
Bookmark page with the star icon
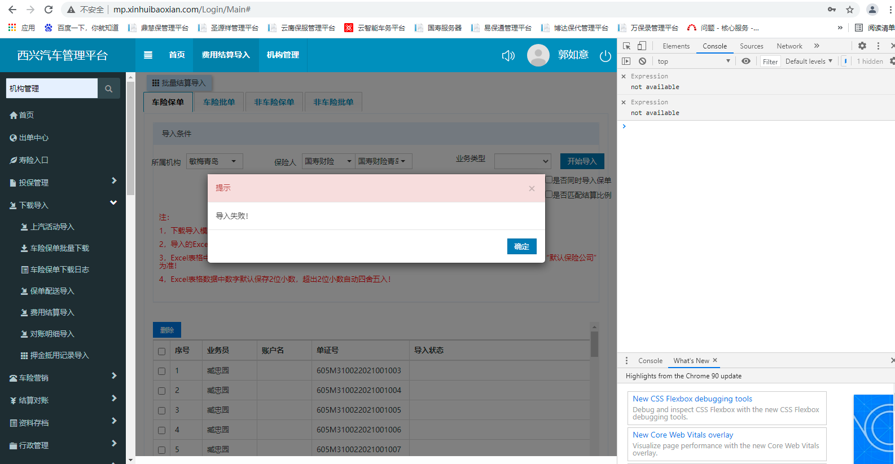click(850, 10)
